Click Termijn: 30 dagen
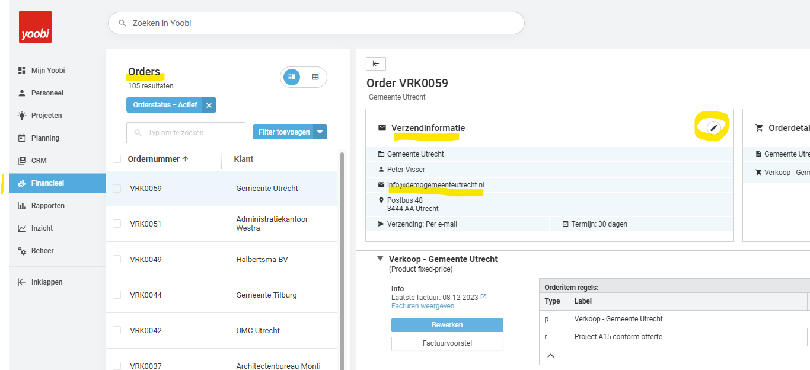810x370 pixels. [x=599, y=224]
